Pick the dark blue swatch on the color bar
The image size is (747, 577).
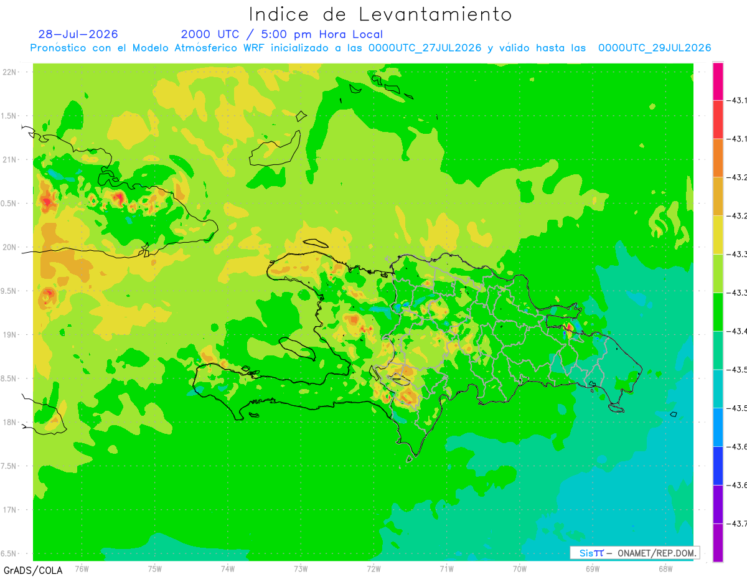click(x=718, y=466)
